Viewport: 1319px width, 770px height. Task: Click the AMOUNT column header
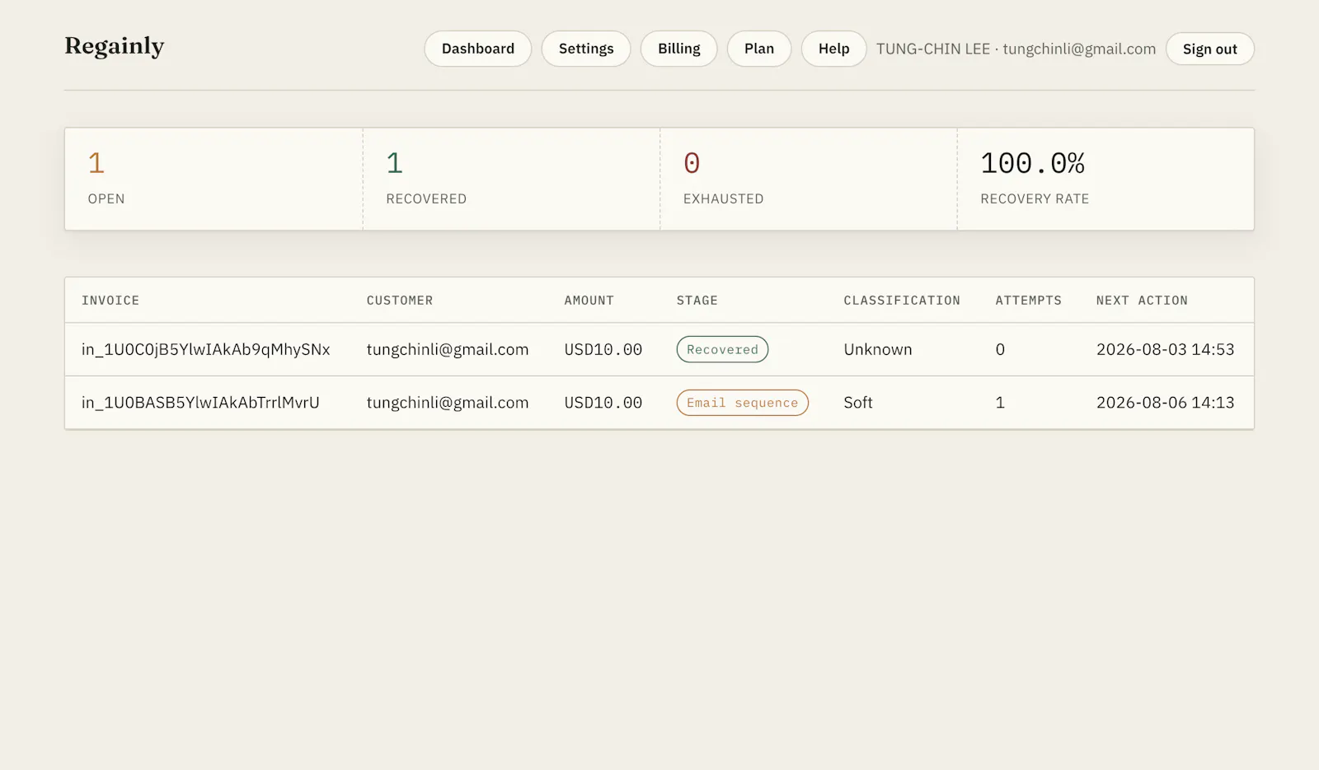[589, 301]
